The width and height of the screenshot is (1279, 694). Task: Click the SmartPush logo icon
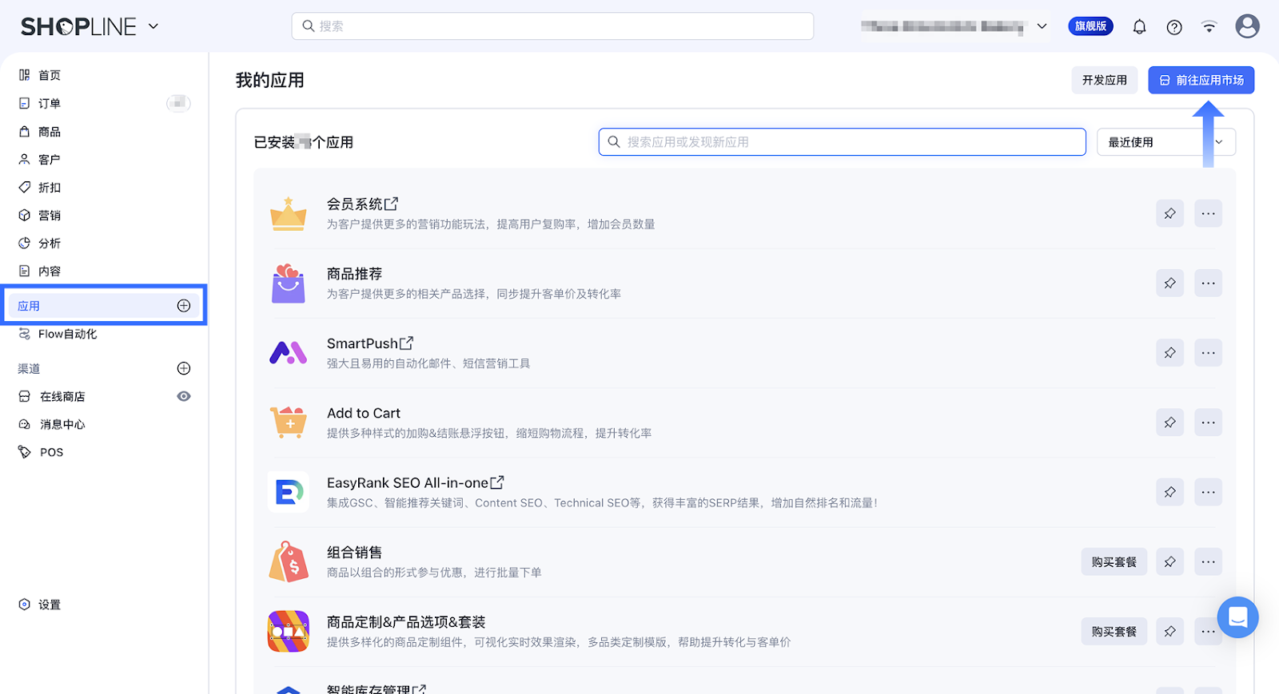click(x=289, y=353)
